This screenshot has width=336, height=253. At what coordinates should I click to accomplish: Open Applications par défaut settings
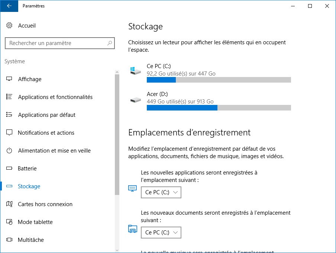46,115
